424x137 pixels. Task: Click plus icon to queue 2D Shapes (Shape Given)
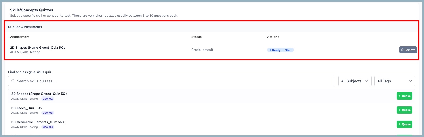click(400, 96)
